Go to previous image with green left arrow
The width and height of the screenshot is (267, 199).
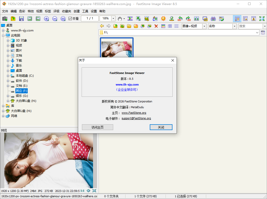click(30, 19)
